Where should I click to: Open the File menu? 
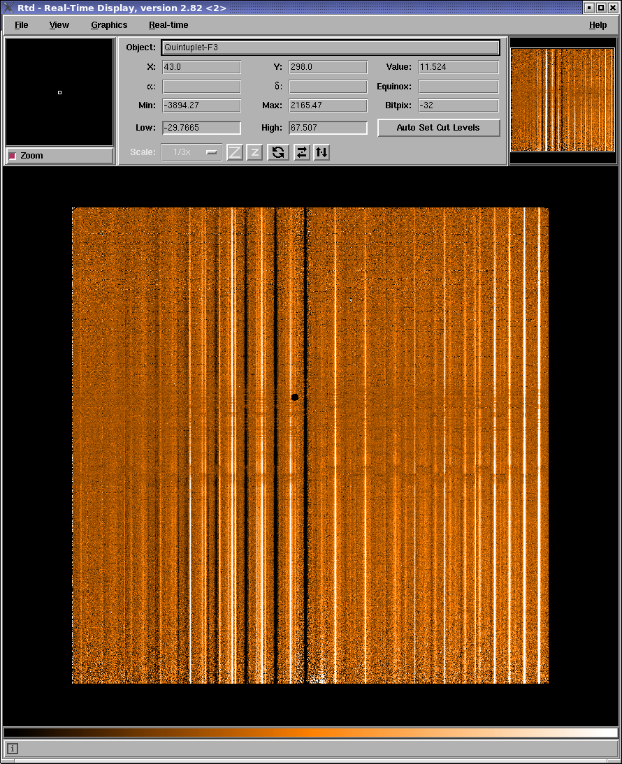pyautogui.click(x=22, y=25)
